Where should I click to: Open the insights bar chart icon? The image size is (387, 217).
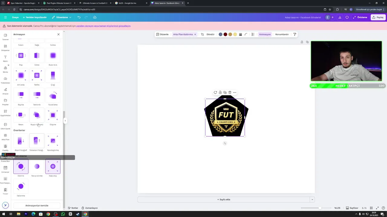[340, 17]
